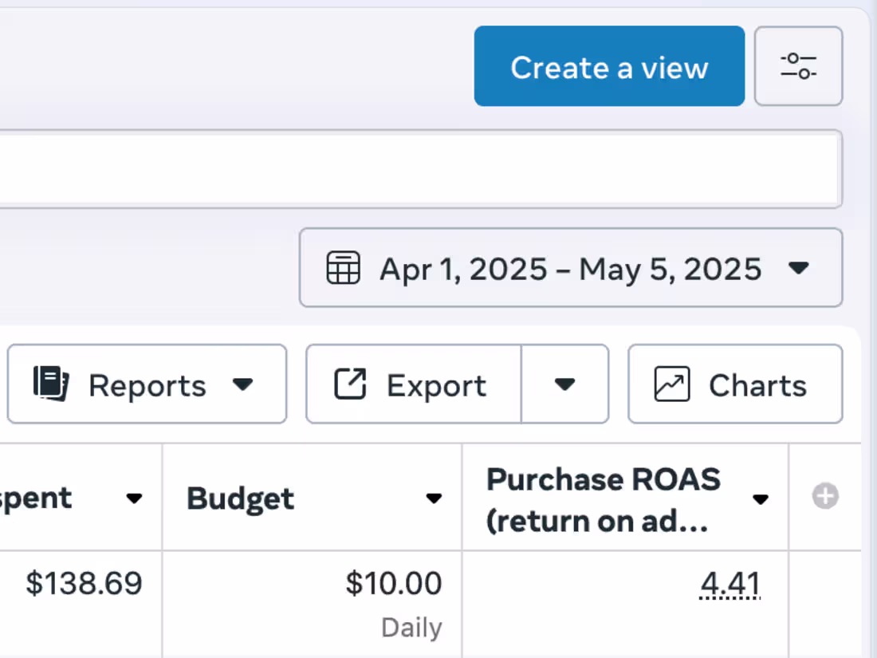Select the Apr 1 – May 5, 2025 range
Viewport: 877px width, 658px height.
[571, 268]
